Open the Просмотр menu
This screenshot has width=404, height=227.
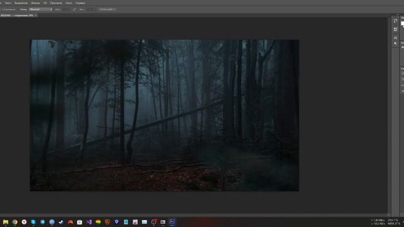pos(56,3)
